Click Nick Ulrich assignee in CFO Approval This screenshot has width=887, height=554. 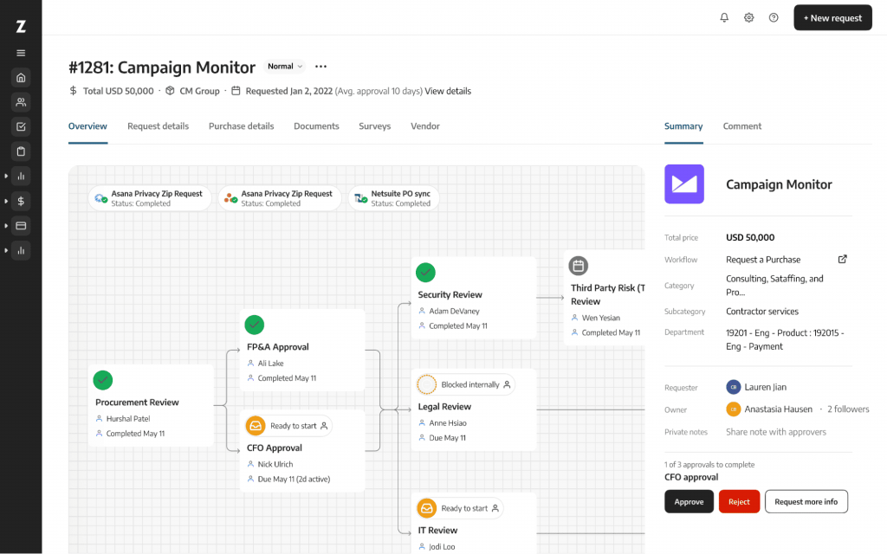(275, 464)
